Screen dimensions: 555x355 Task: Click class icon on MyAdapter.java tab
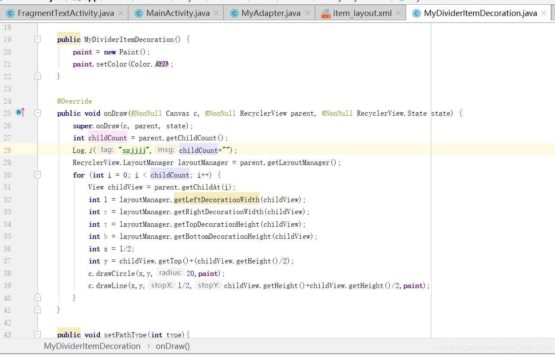(234, 13)
